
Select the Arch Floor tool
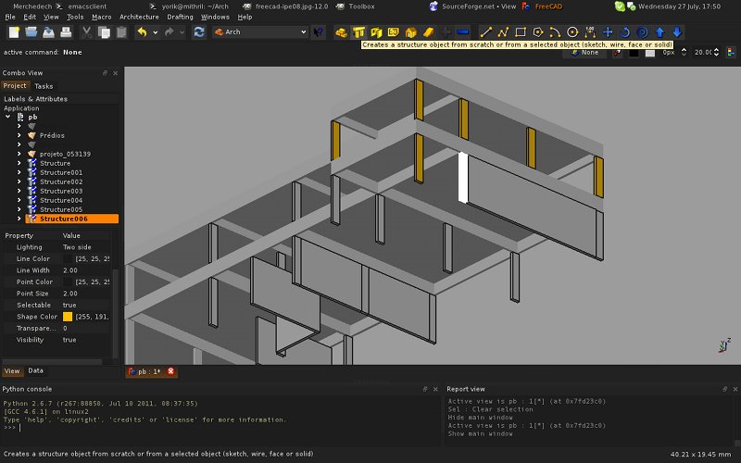[376, 32]
